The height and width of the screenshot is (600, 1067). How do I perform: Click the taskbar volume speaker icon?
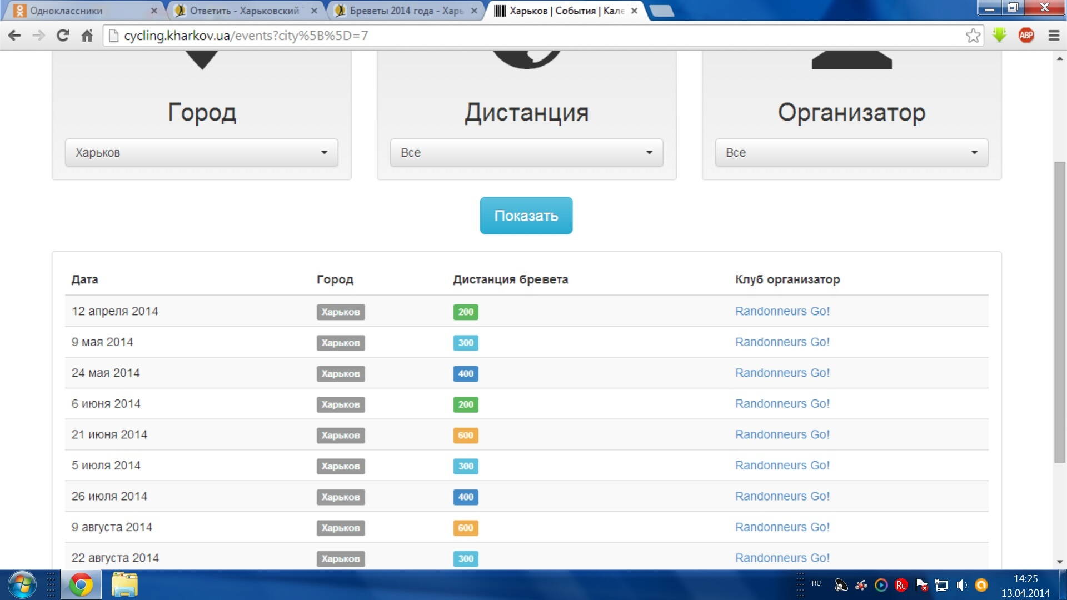click(x=961, y=585)
